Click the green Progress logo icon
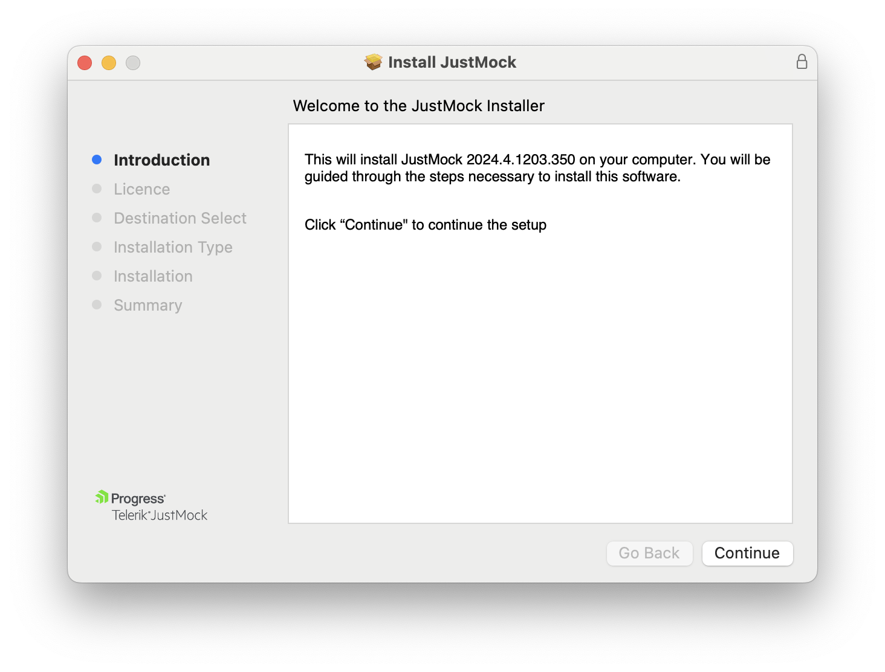Screen dimensions: 885x672 coord(102,497)
